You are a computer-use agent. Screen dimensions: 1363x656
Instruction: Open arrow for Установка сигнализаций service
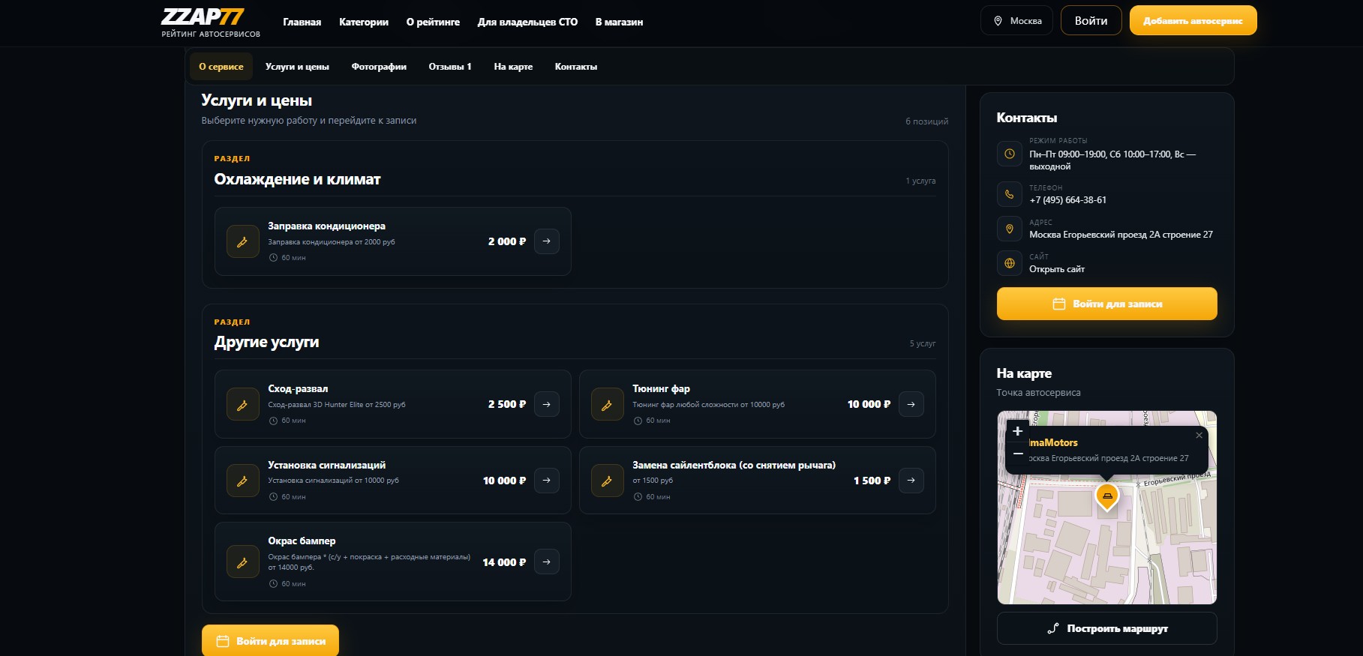pyautogui.click(x=547, y=481)
